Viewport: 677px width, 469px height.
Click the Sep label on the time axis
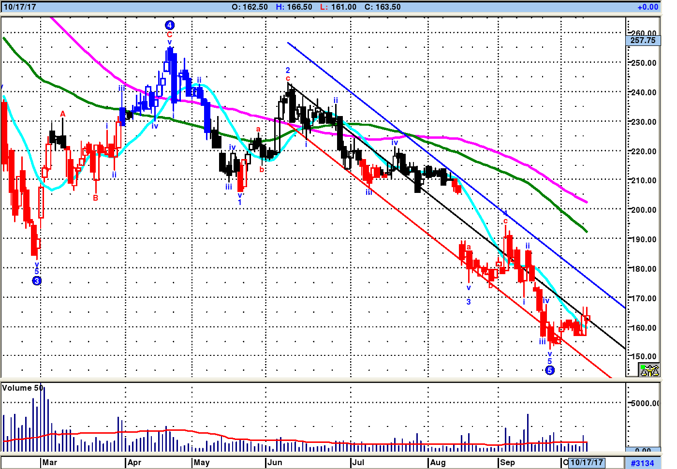coord(507,462)
